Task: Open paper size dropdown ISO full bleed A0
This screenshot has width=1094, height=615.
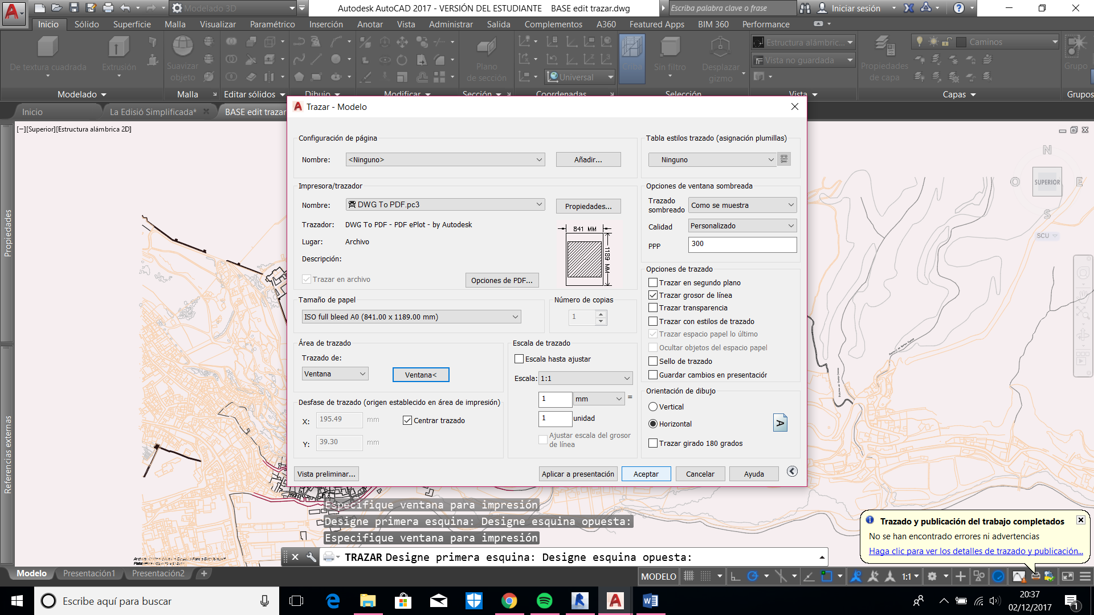Action: coord(411,317)
